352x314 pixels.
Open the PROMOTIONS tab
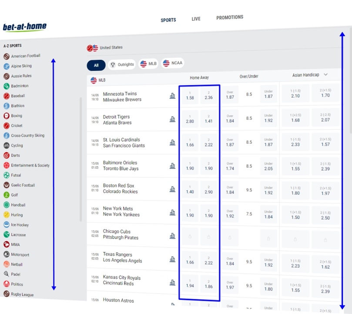pyautogui.click(x=230, y=17)
